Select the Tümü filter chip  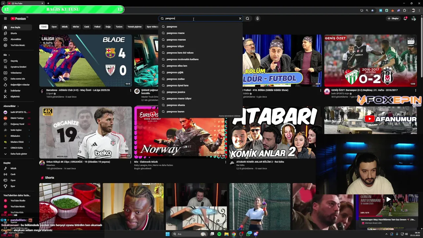click(x=44, y=27)
